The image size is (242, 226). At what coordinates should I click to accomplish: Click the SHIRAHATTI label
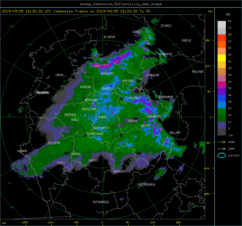(101, 128)
